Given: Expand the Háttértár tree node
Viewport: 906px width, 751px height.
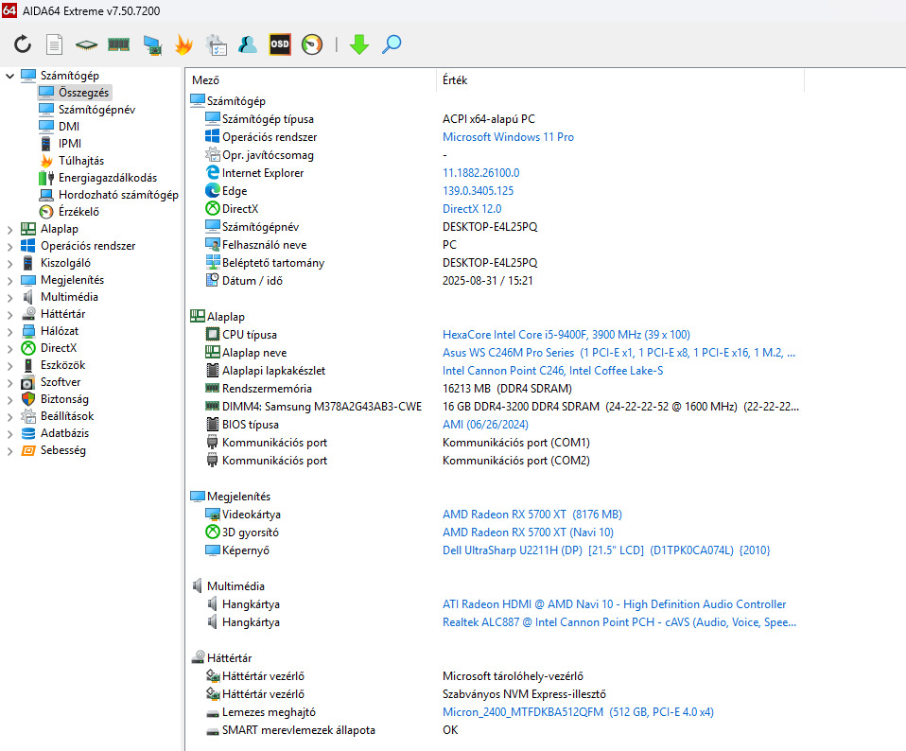Looking at the screenshot, I should click(9, 314).
